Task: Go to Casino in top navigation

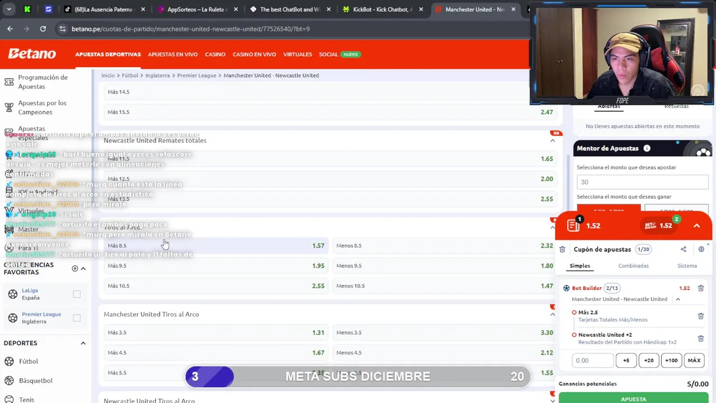Action: click(215, 54)
